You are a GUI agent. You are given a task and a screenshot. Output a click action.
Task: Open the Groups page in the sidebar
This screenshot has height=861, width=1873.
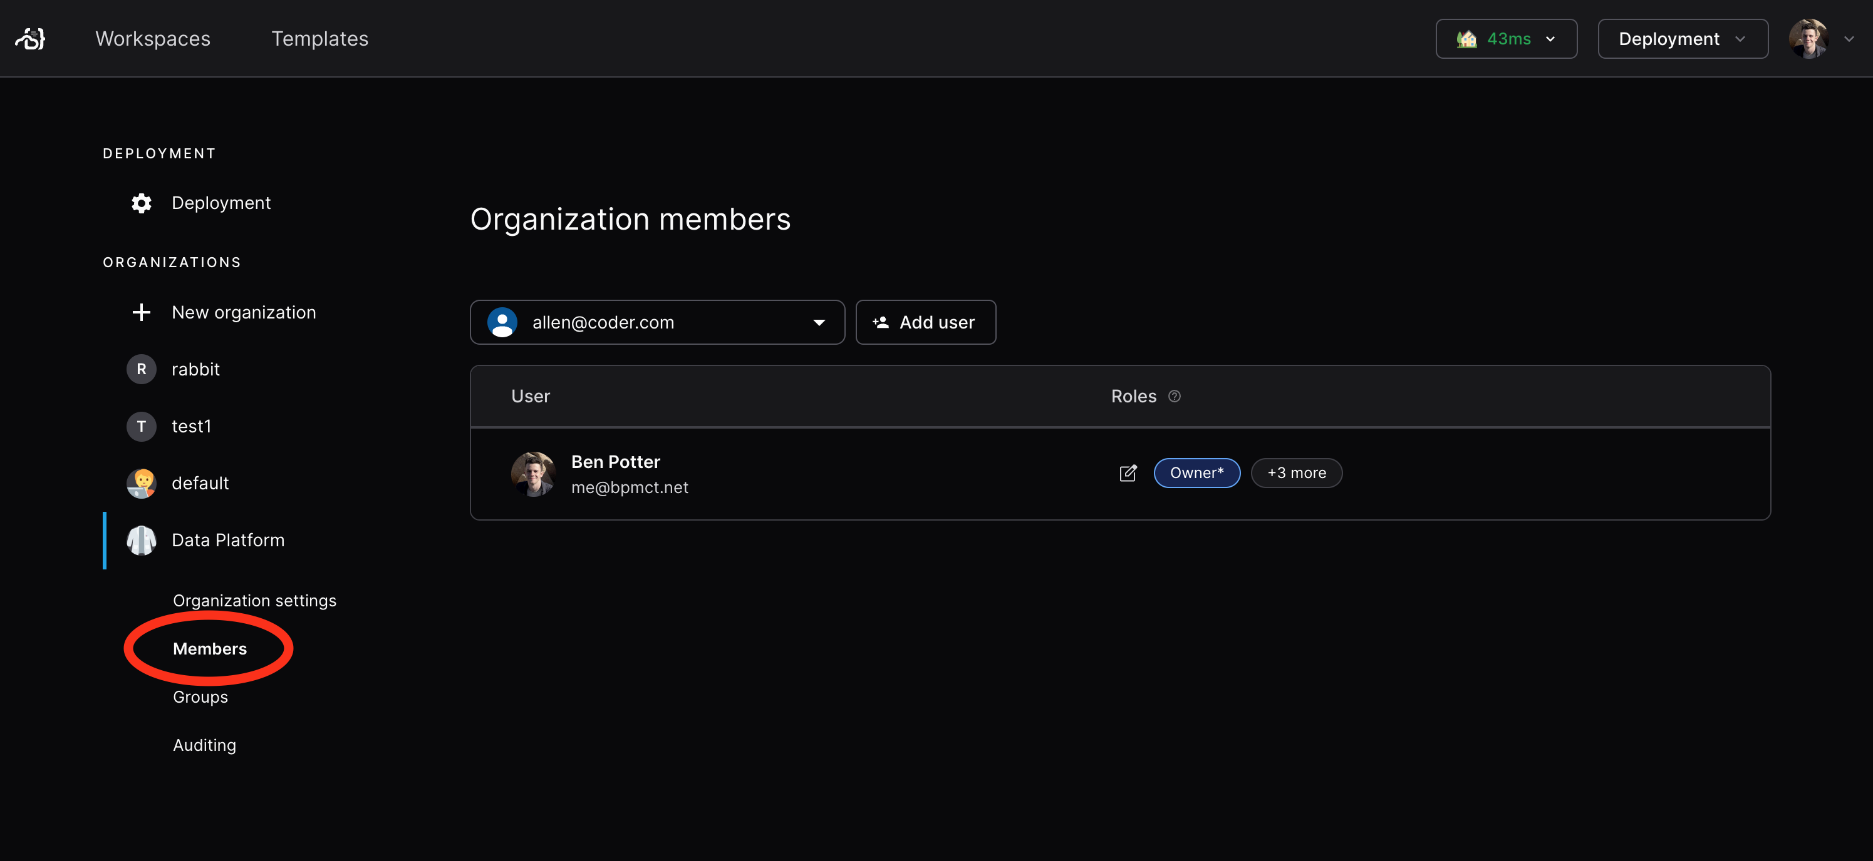[199, 697]
